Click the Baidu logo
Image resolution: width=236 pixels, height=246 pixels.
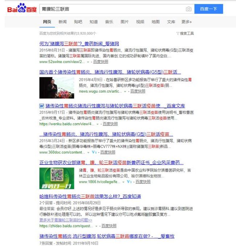(x=22, y=8)
